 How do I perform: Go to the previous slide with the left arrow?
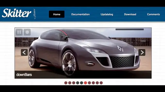[24, 52]
